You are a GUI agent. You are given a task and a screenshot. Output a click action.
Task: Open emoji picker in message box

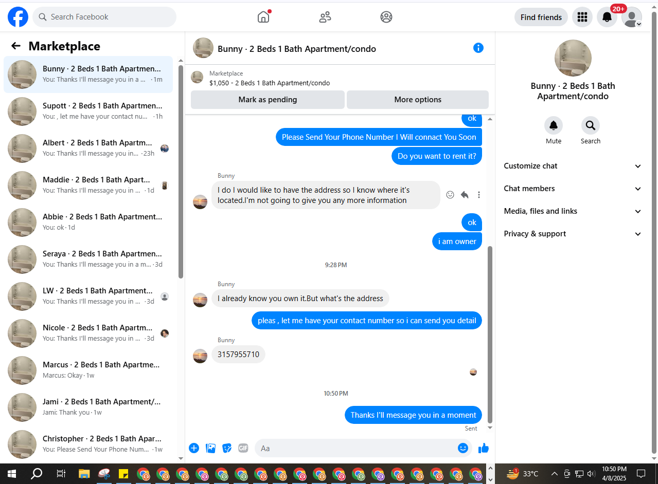pos(463,448)
